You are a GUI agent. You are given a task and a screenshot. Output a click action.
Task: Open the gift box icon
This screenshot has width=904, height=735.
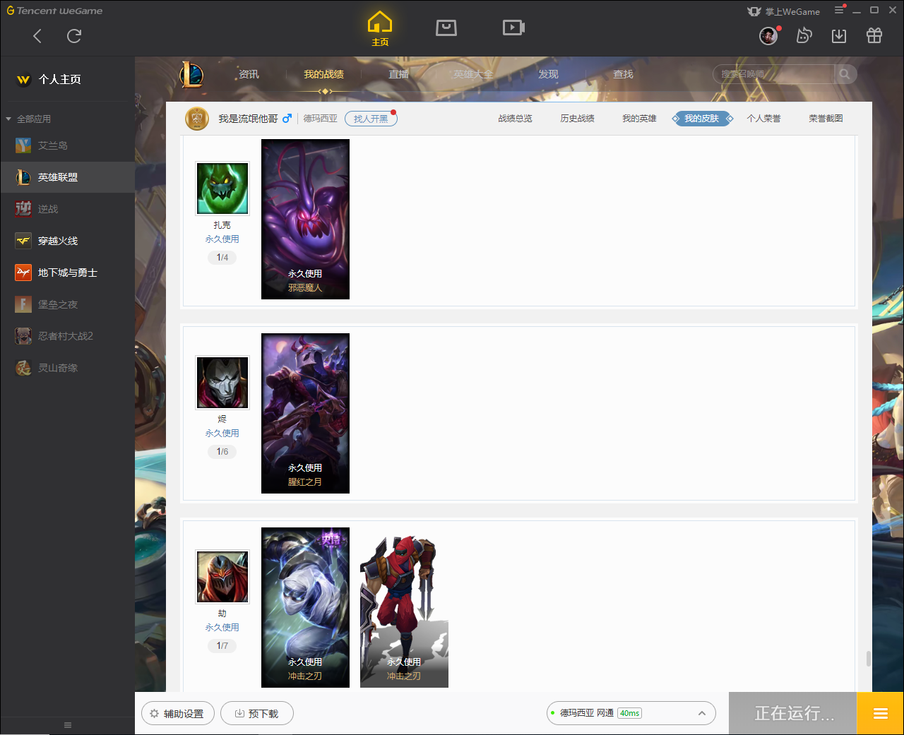coord(874,35)
